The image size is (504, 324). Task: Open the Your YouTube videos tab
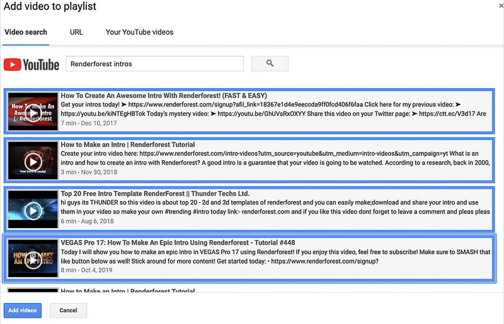pos(139,32)
